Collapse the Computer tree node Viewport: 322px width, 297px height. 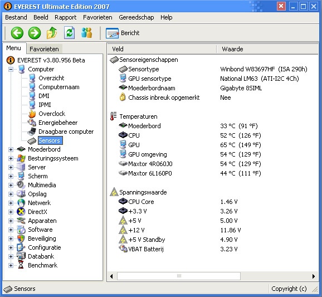tap(11, 70)
